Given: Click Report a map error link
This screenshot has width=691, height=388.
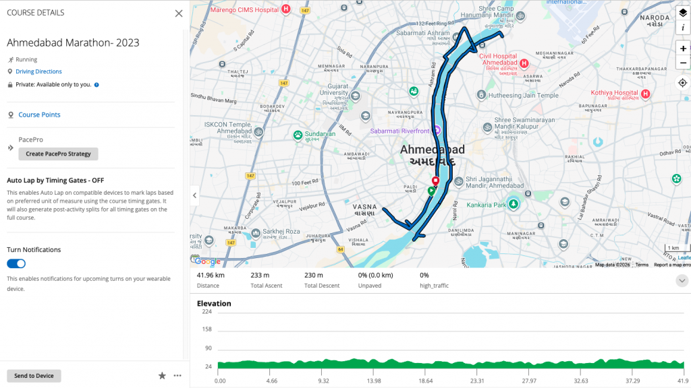Looking at the screenshot, I should [x=672, y=265].
